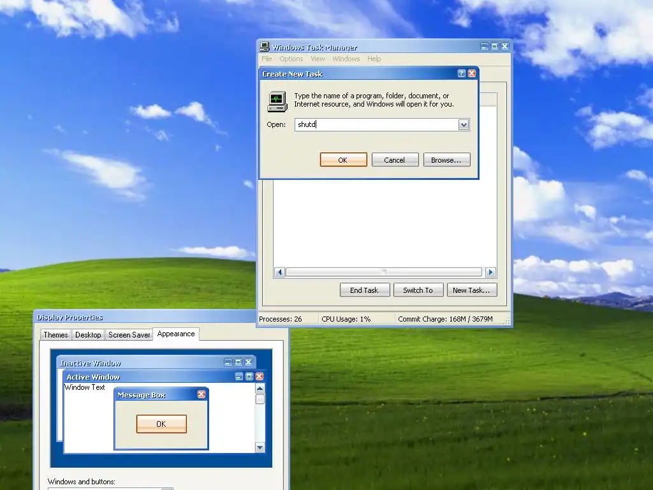
Task: Expand the Open combo box dropdown arrow
Action: [464, 124]
